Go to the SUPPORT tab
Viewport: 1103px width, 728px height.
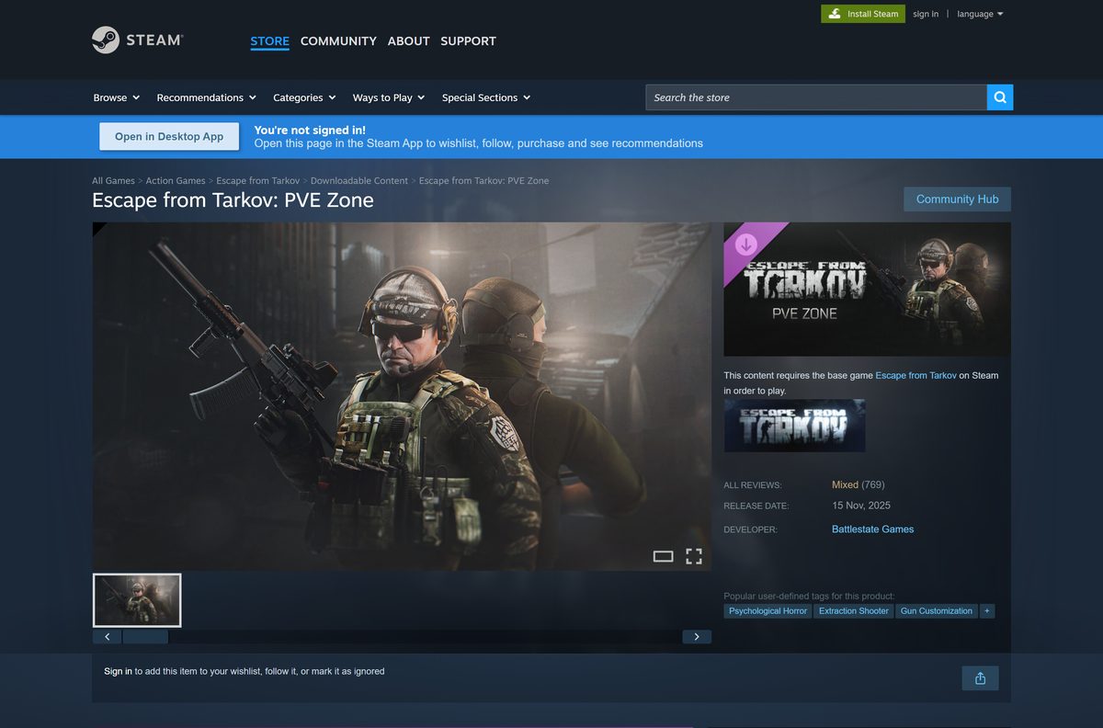tap(468, 40)
